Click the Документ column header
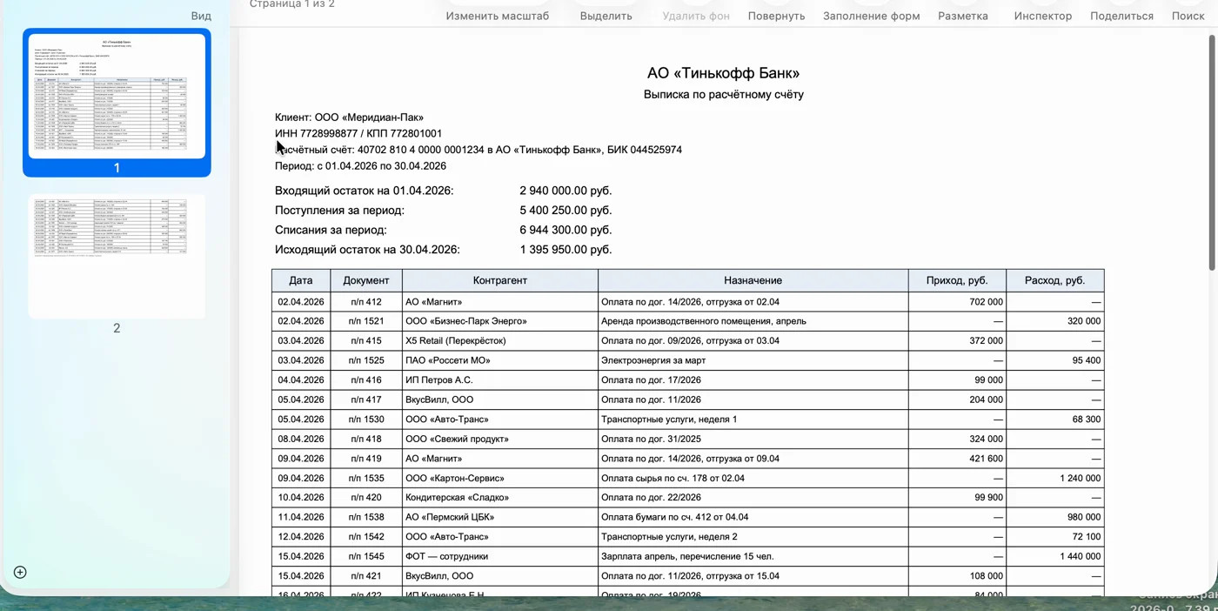 click(x=366, y=280)
